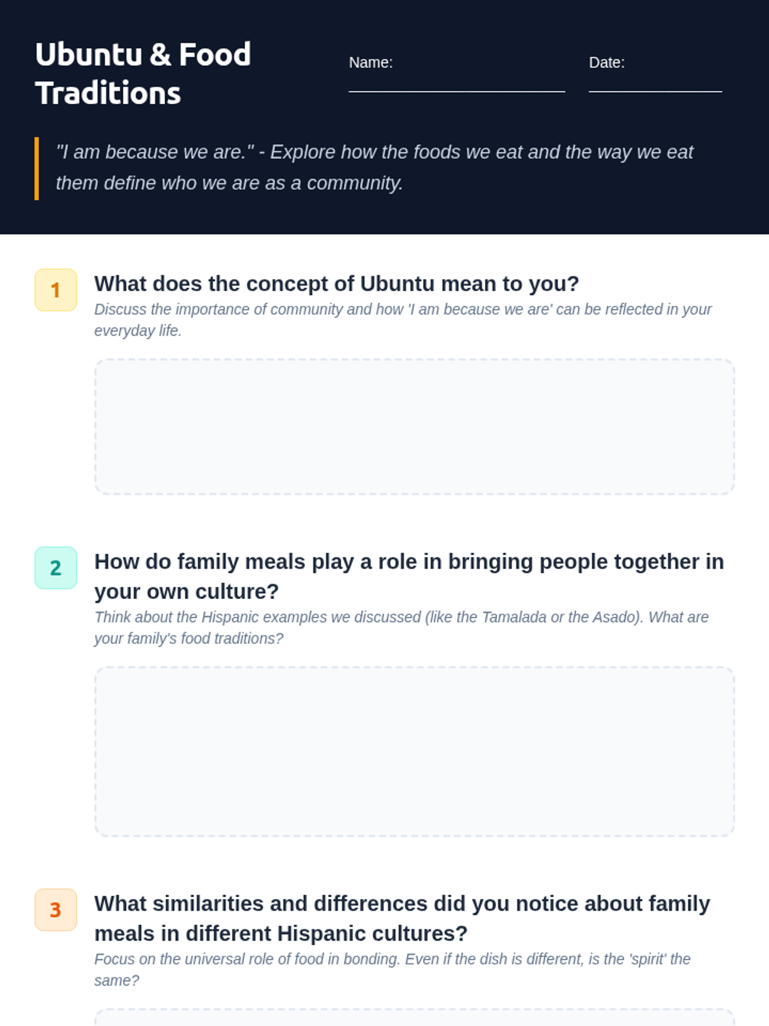Click the similarities and differences question heading
This screenshot has height=1026, width=769.
tap(402, 918)
